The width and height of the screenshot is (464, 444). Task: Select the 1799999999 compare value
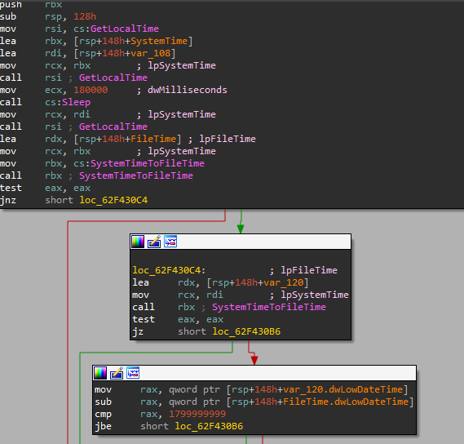point(197,414)
